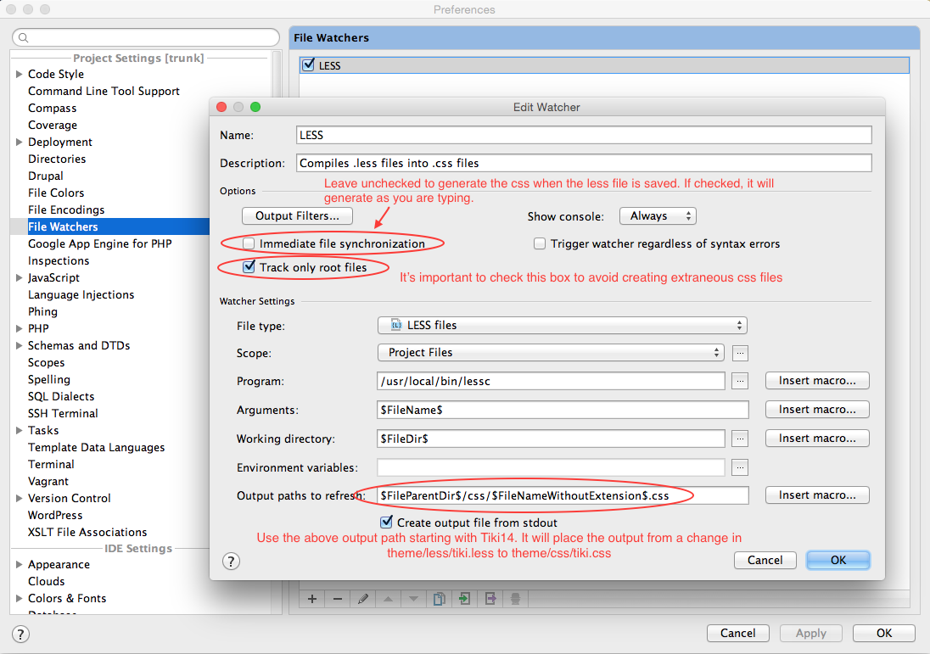Select Google App Engine for PHP
930x654 pixels.
[x=99, y=243]
